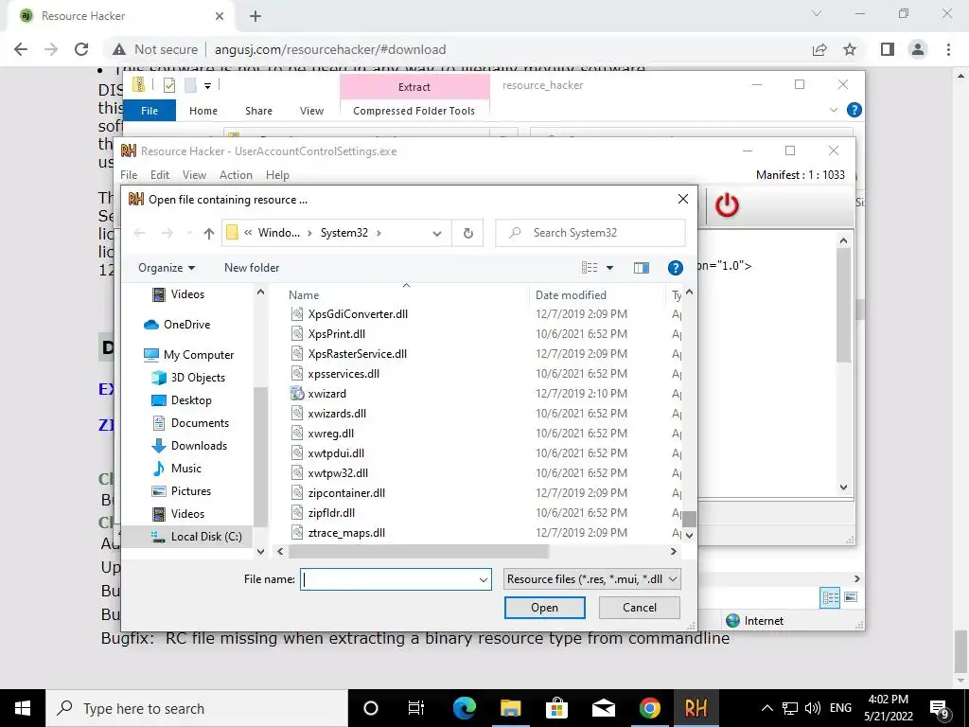This screenshot has width=969, height=727.
Task: Click Chrome's address bar URL
Action: point(330,49)
